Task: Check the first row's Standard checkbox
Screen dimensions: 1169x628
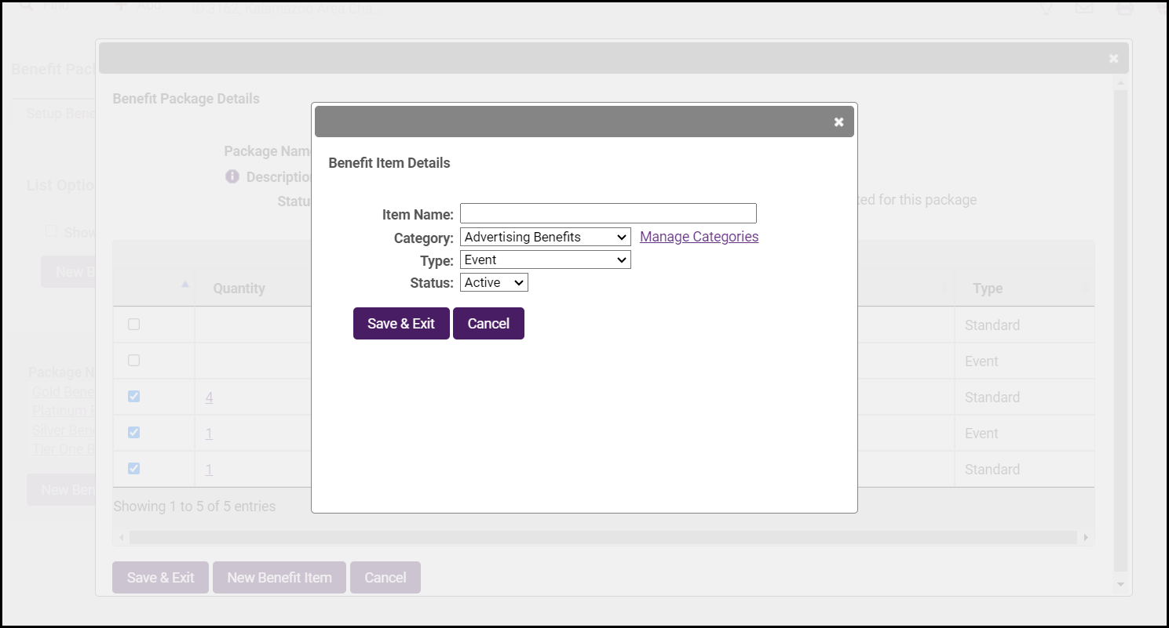Action: (133, 325)
